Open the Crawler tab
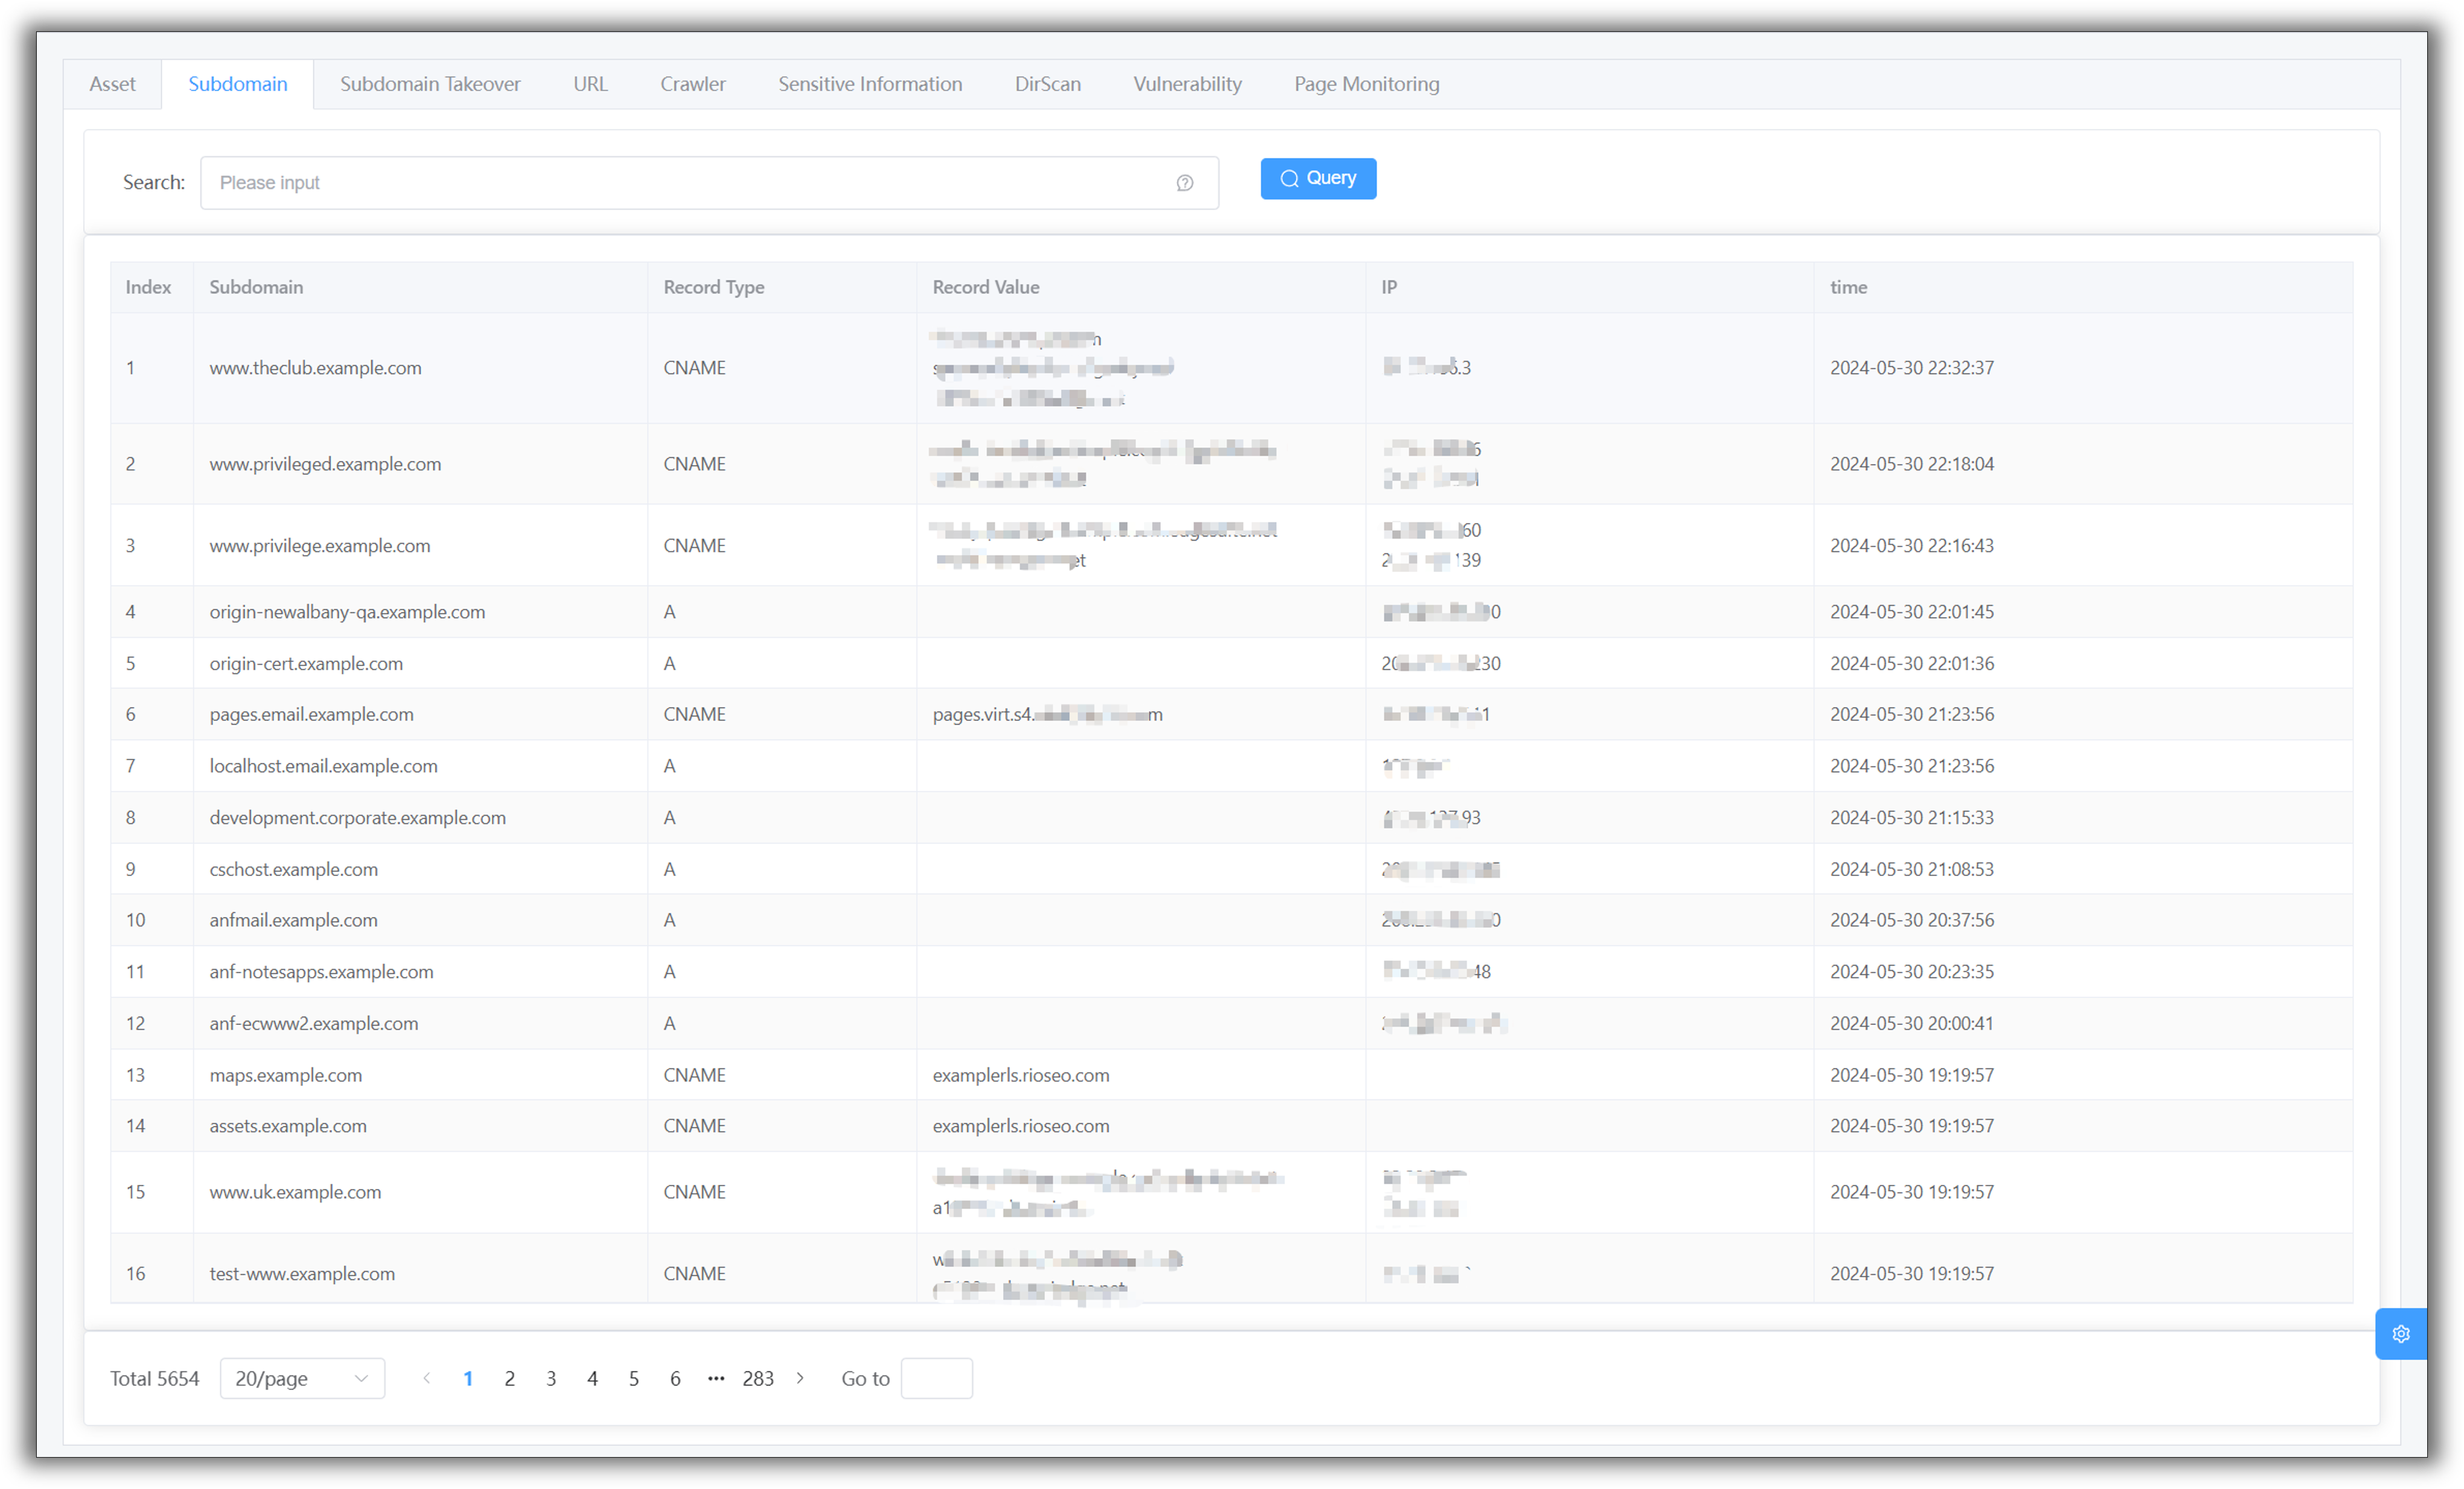 point(692,84)
